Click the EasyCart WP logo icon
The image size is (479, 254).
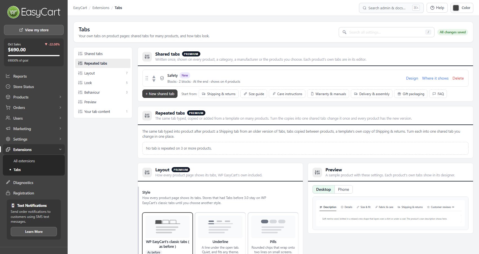click(x=13, y=12)
